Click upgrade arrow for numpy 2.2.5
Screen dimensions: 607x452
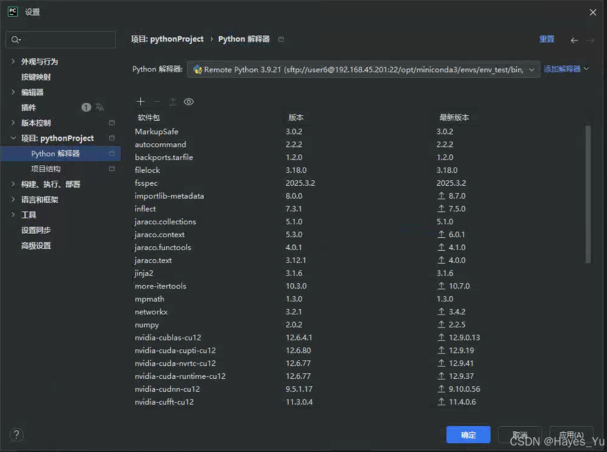(441, 325)
